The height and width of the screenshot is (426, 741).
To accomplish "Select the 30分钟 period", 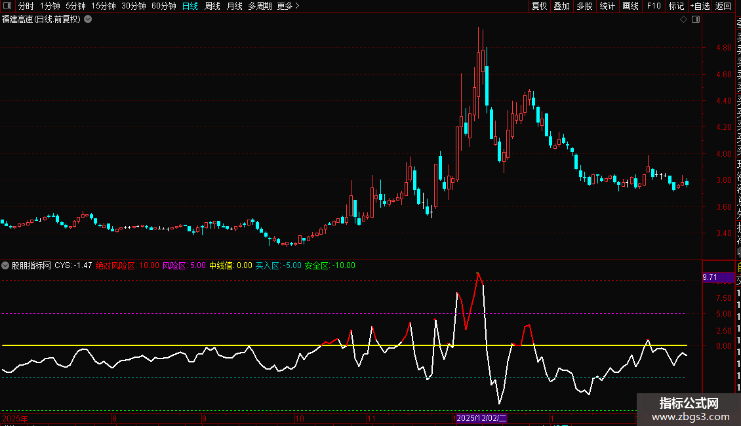I will [x=134, y=6].
